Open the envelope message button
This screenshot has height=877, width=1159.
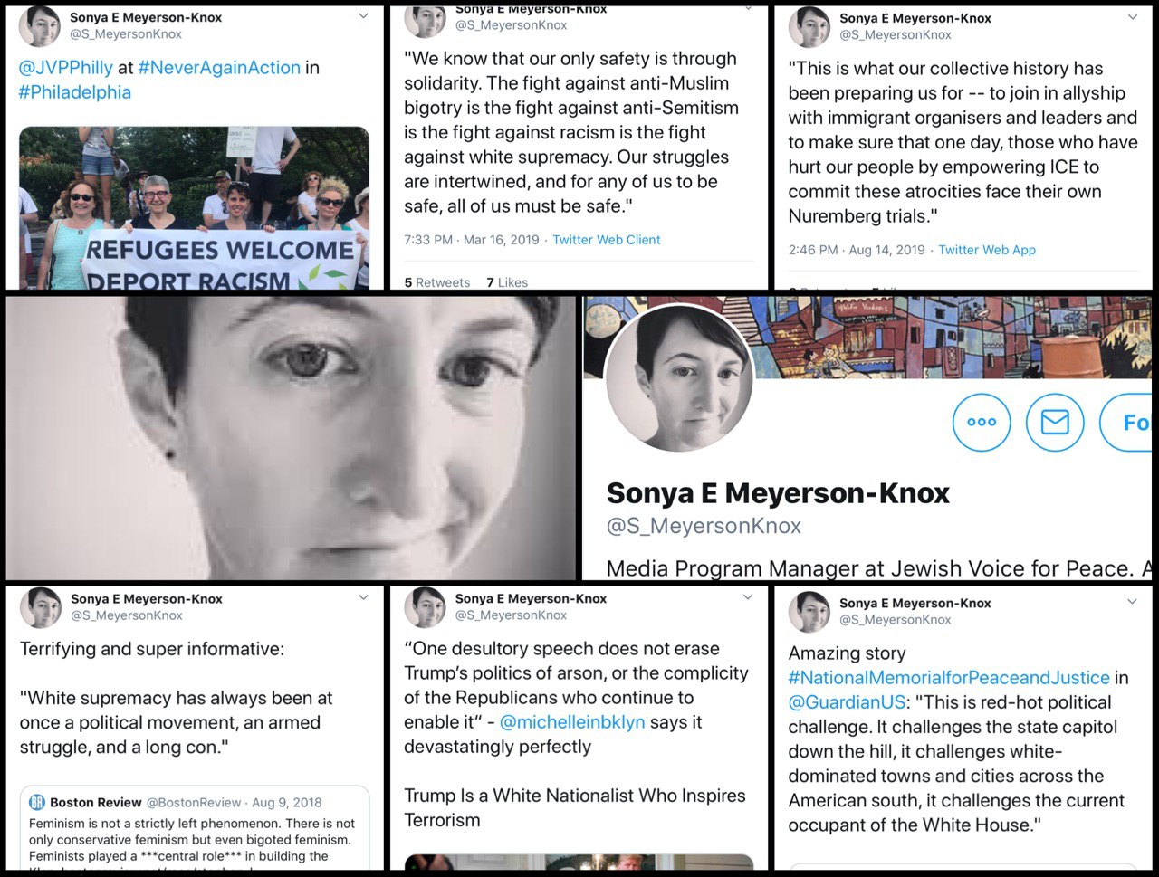[1055, 421]
